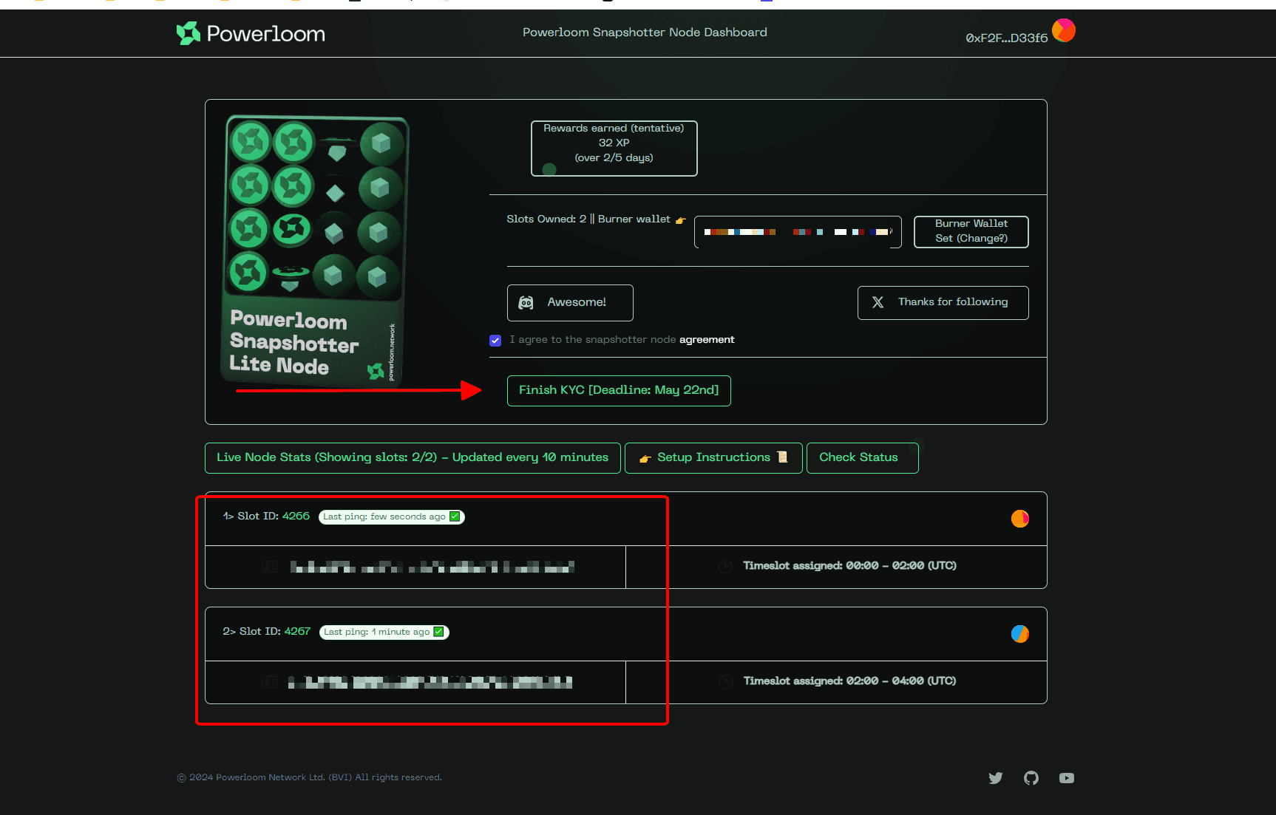This screenshot has width=1276, height=815.
Task: Click Timeslot assigned: 02:00 - 04:00 (UTC)
Action: click(x=849, y=681)
